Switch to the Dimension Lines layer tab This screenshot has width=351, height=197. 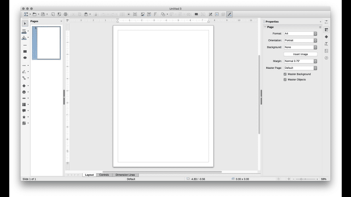125,175
